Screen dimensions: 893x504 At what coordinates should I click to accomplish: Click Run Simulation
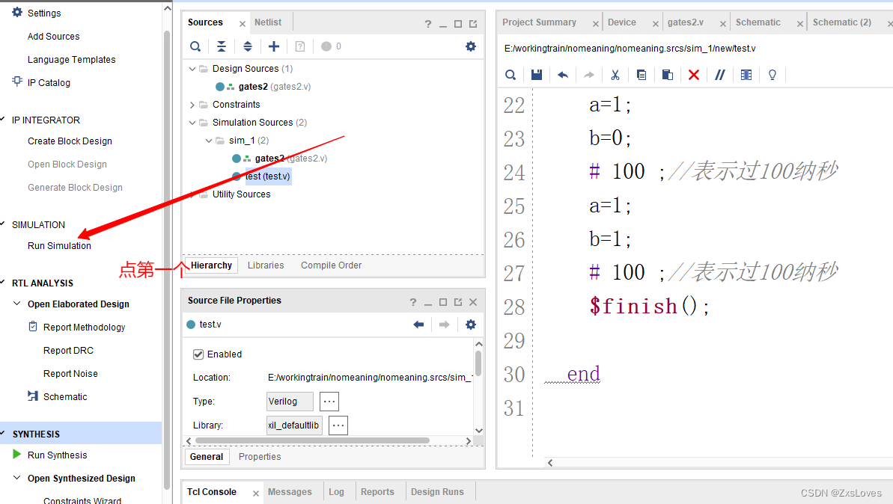59,246
